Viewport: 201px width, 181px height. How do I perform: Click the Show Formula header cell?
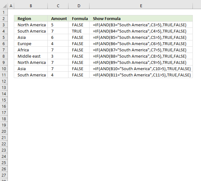pos(141,18)
